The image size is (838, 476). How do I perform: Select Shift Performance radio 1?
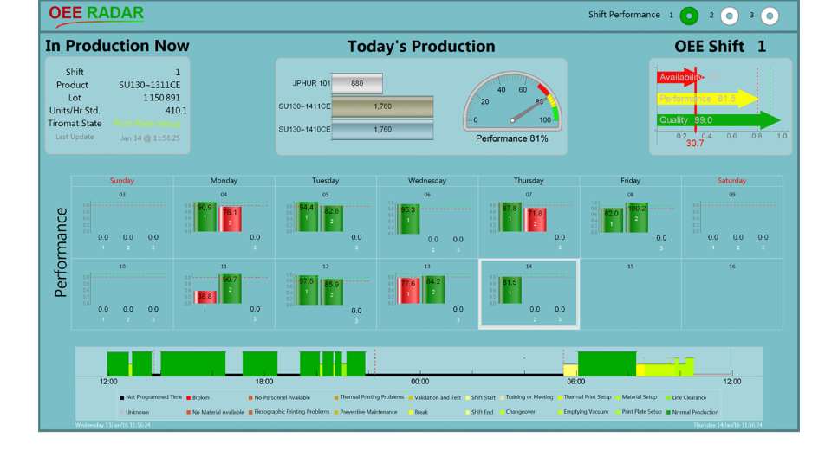(689, 16)
